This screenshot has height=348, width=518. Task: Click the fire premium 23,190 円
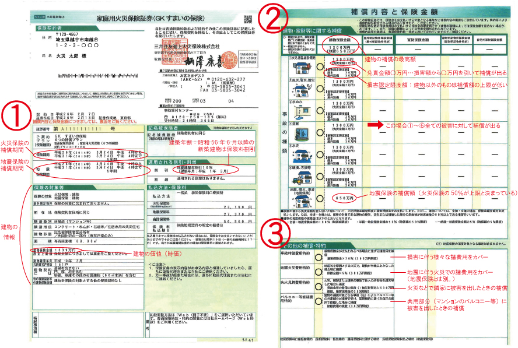coord(238,207)
